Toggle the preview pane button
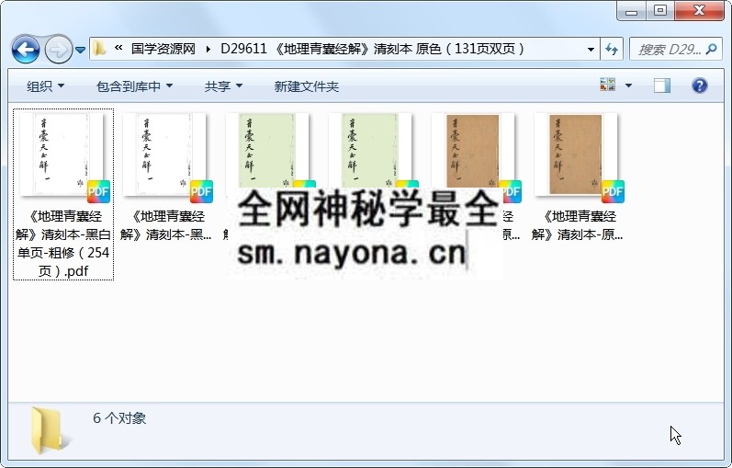The height and width of the screenshot is (468, 732). coord(661,86)
